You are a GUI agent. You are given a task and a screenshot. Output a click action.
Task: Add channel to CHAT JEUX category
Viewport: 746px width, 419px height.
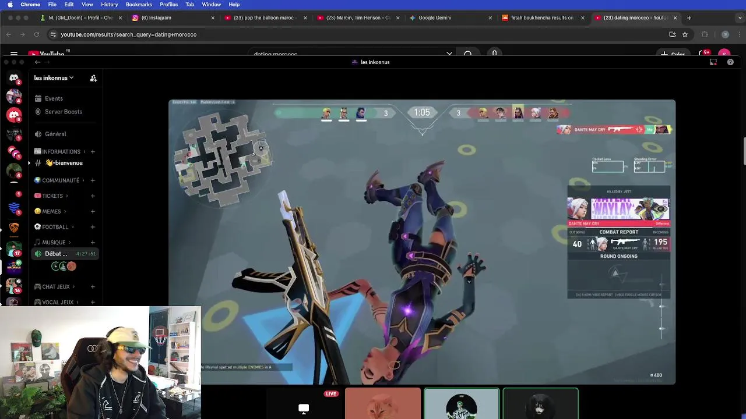click(93, 287)
